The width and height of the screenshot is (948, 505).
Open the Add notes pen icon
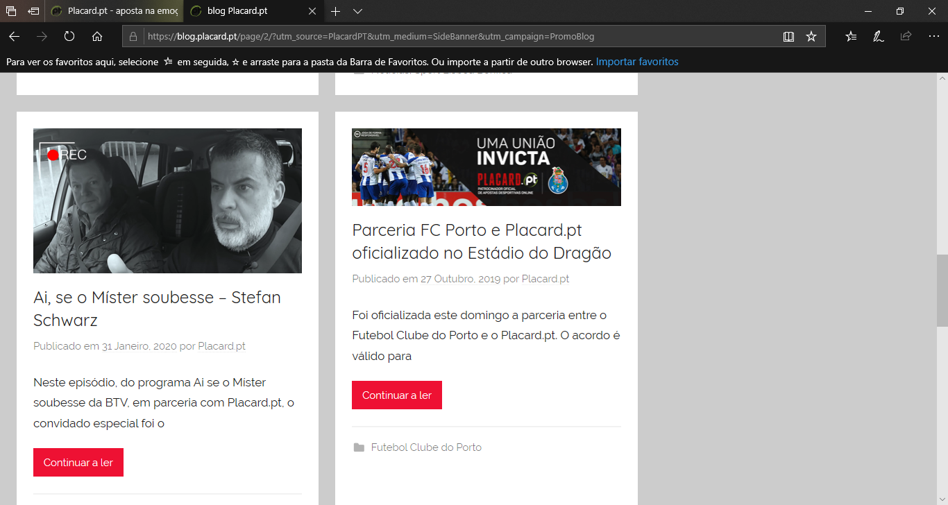tap(879, 36)
